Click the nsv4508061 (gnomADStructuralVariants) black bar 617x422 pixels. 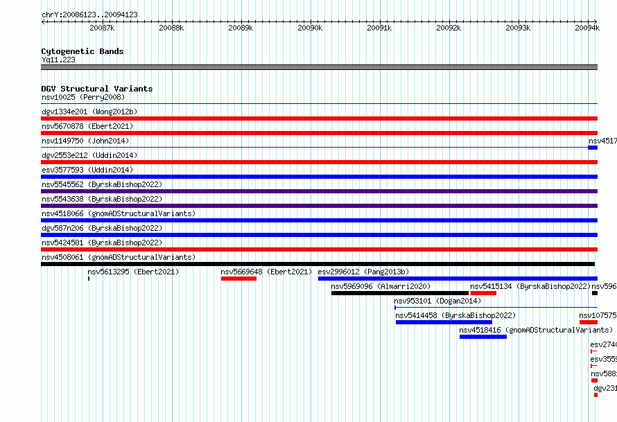point(318,264)
